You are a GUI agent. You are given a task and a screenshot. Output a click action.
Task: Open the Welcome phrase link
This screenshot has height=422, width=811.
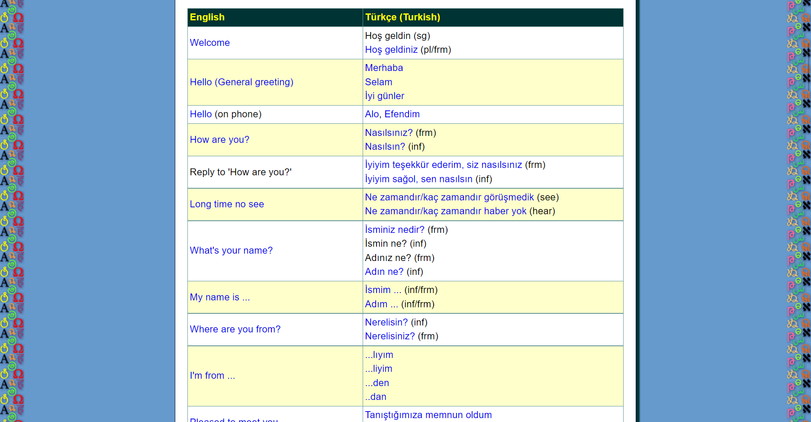click(x=209, y=43)
